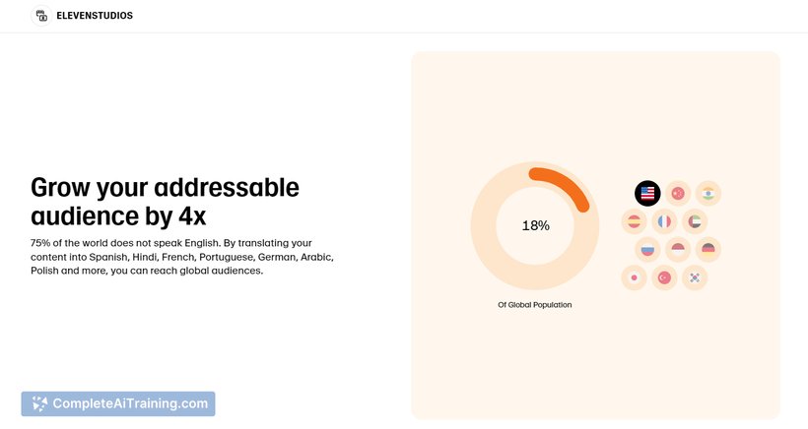Select the Russia flag icon

[x=647, y=250]
